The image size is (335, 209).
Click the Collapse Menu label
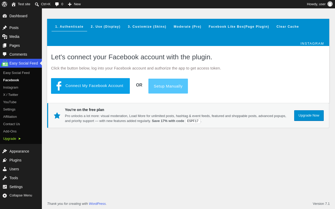pyautogui.click(x=21, y=195)
